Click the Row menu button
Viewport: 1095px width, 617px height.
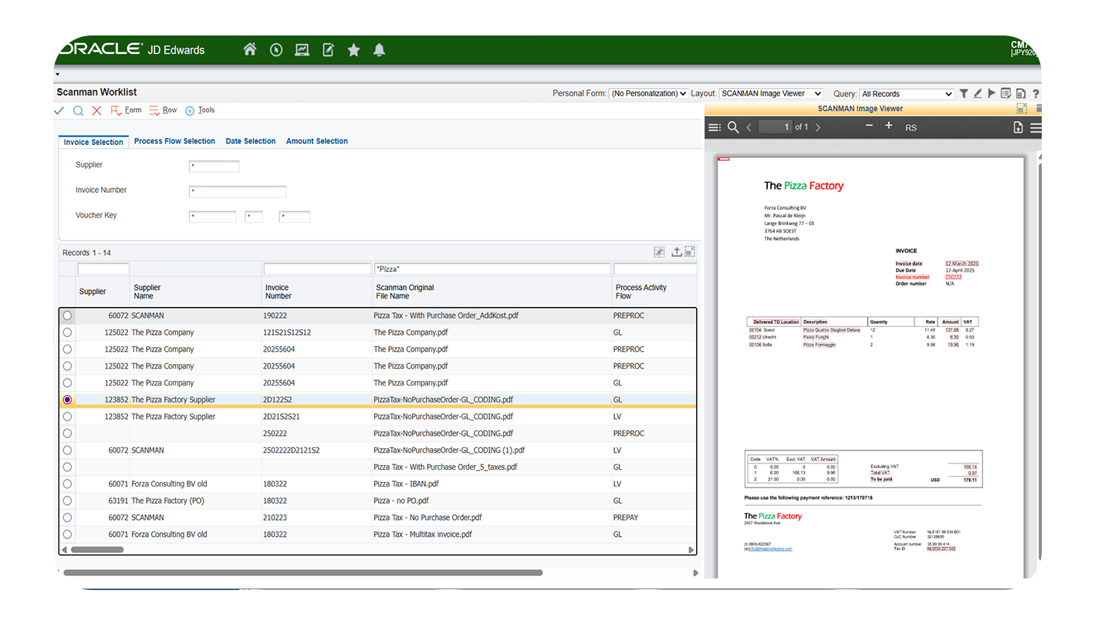point(163,110)
